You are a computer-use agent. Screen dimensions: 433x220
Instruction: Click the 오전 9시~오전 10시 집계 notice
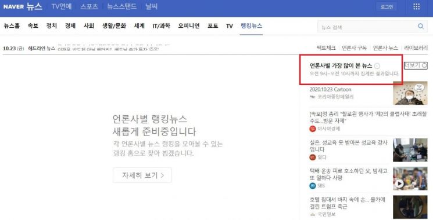click(x=355, y=74)
